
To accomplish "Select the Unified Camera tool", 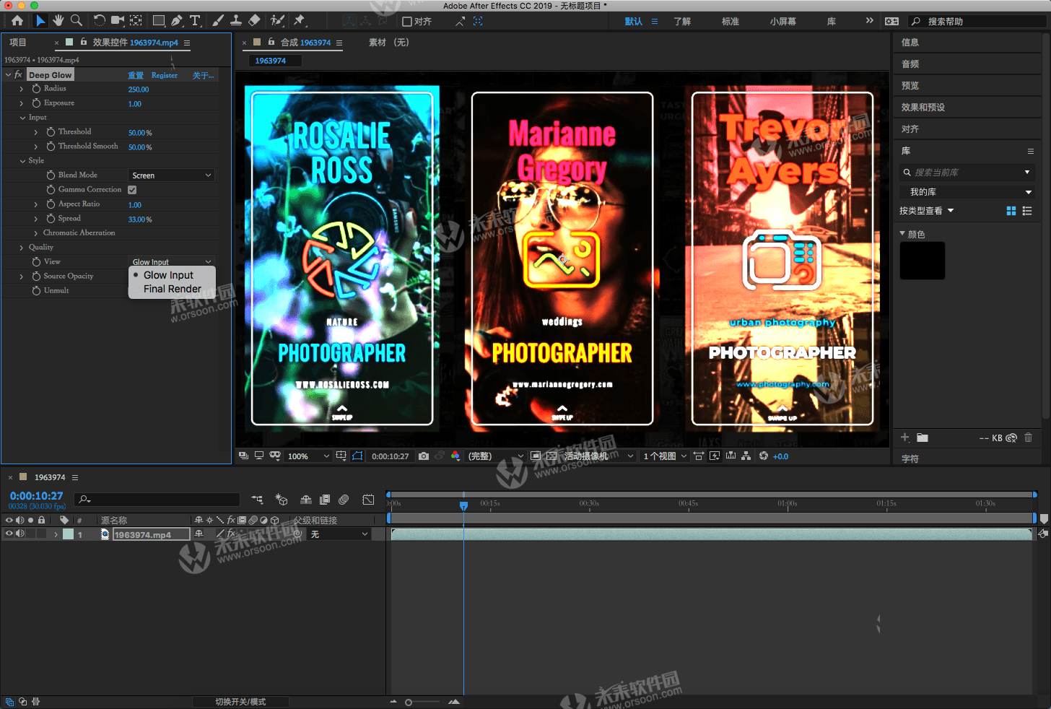I will click(x=118, y=21).
